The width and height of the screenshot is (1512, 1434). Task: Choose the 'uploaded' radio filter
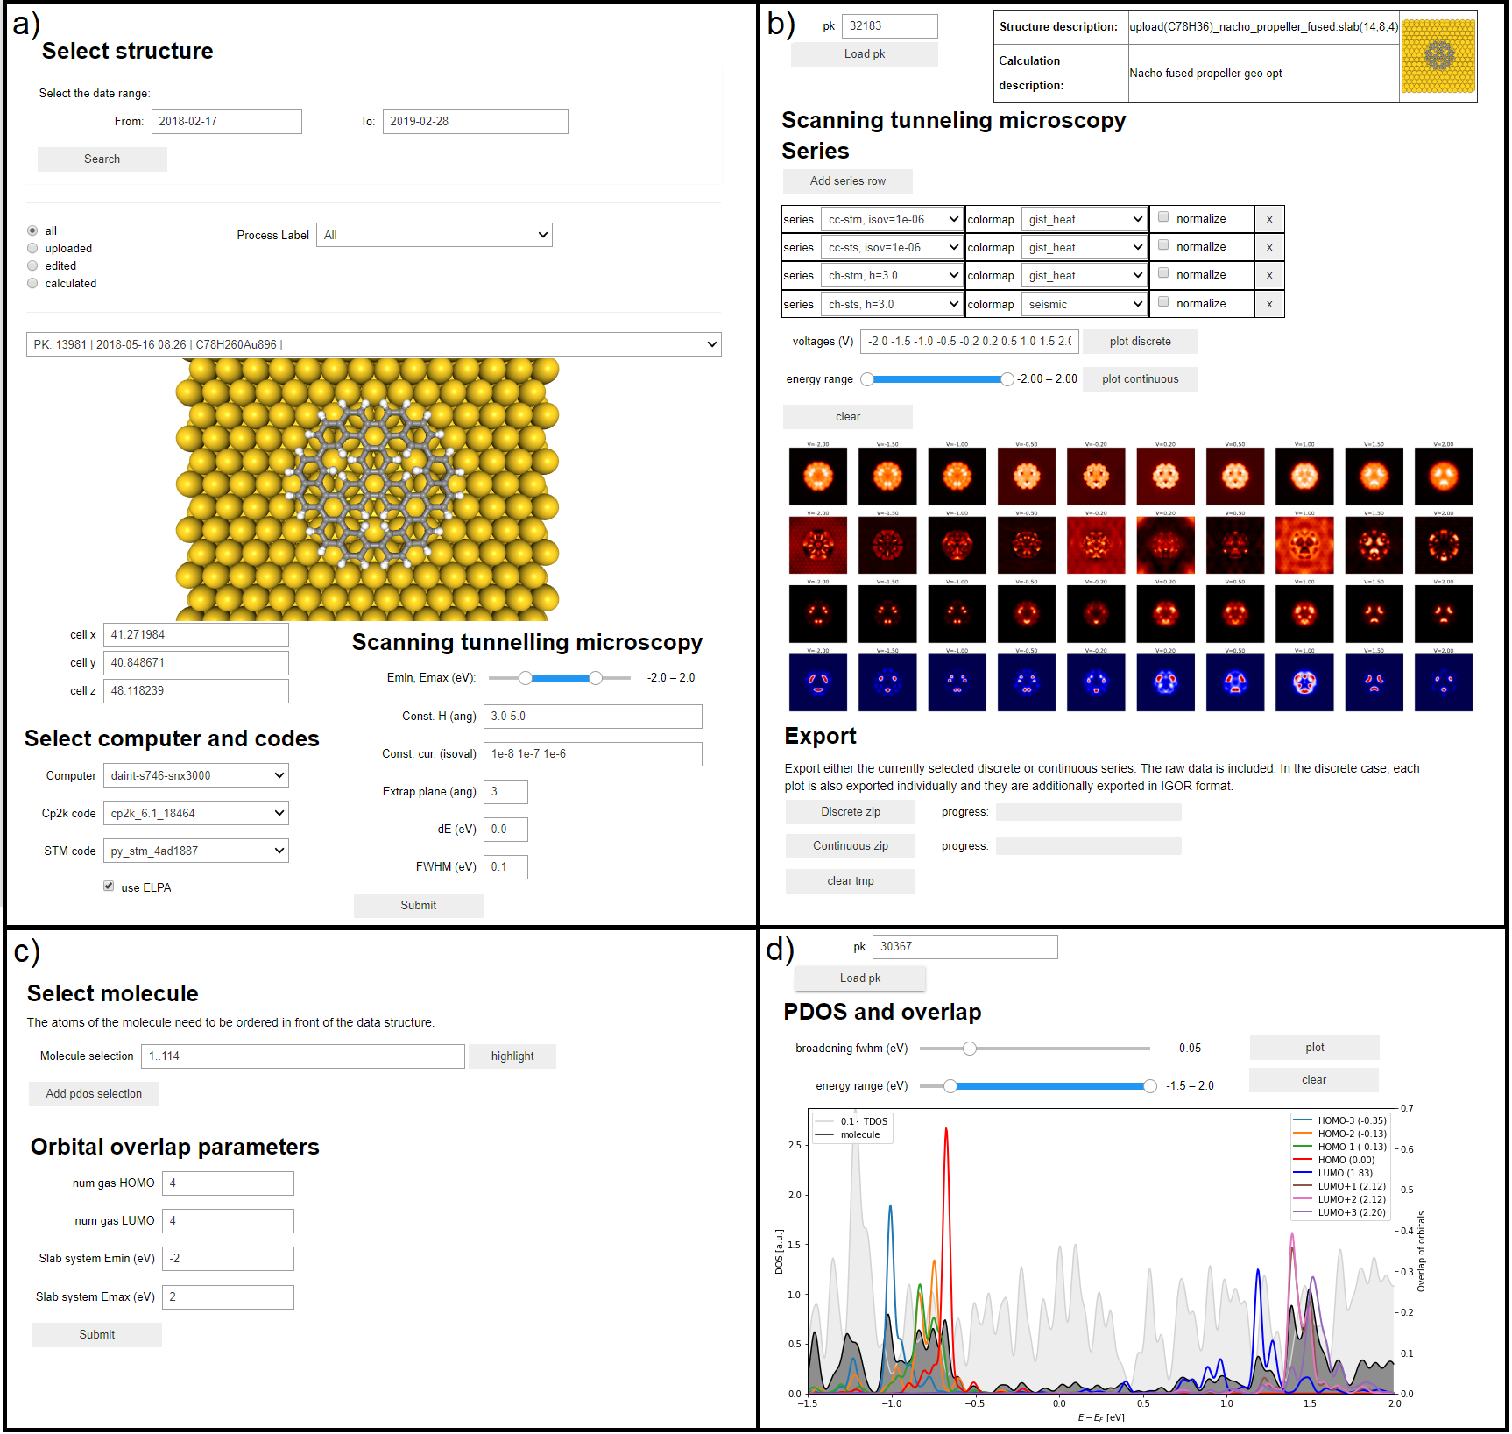coord(32,249)
